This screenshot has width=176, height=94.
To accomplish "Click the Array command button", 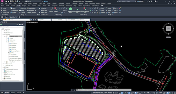I will click(x=115, y=13).
